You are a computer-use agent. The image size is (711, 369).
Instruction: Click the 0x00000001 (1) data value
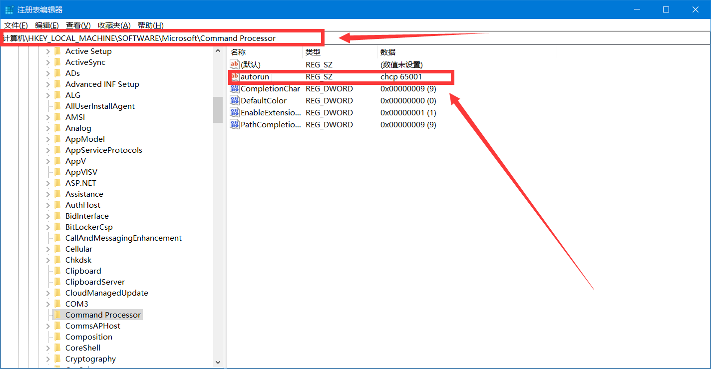[408, 112]
